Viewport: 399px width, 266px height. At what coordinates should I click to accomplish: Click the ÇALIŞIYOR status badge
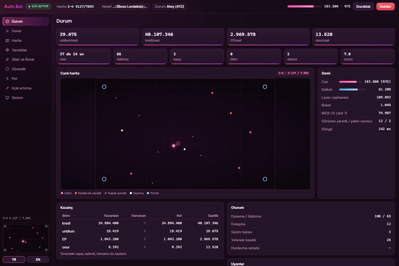point(38,6)
